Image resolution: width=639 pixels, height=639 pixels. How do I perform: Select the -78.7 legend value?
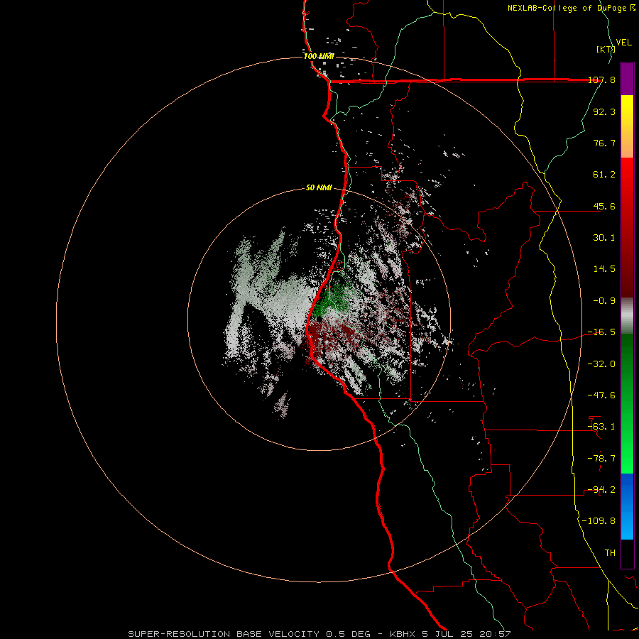point(601,459)
